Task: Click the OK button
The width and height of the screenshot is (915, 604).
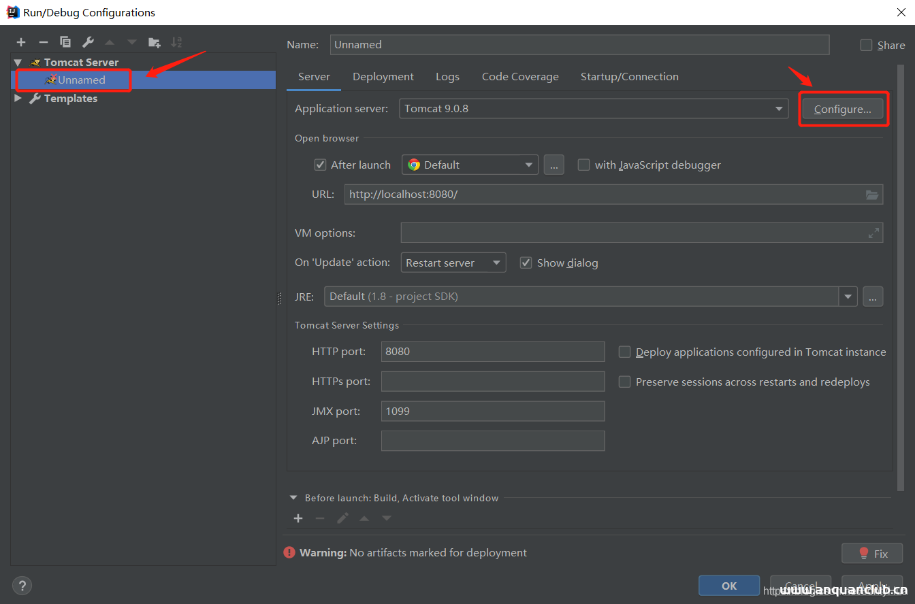Action: 729,586
